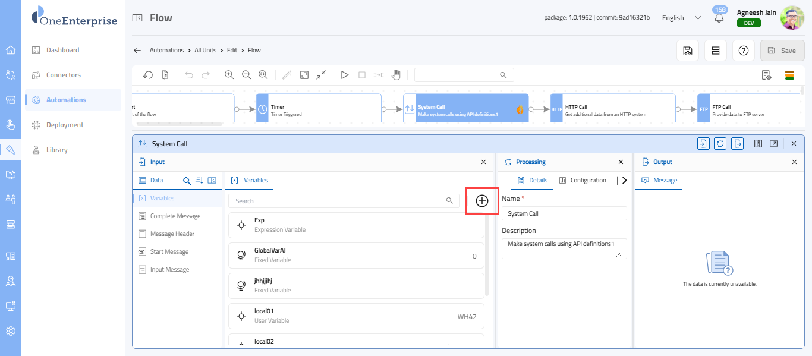Image resolution: width=812 pixels, height=356 pixels.
Task: Toggle the Input panel visibility button
Action: pos(703,144)
